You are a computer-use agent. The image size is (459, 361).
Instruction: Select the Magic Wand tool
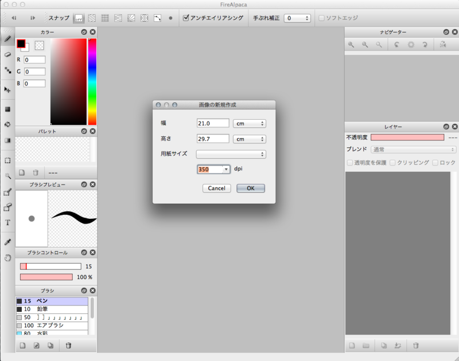[x=7, y=176]
